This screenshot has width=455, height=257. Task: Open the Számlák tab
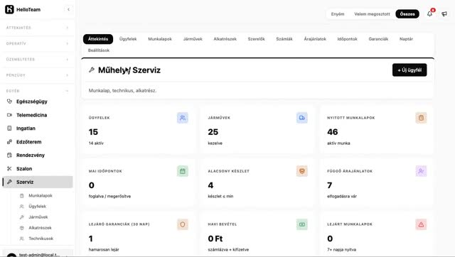tap(284, 39)
